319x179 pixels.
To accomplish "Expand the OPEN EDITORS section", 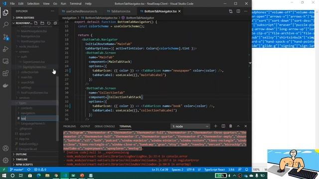I will 34,18.
